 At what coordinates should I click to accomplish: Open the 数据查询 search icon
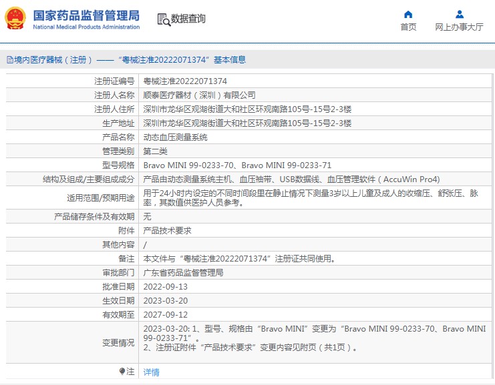click(x=164, y=19)
